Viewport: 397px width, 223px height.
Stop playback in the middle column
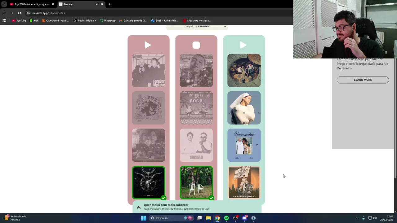[x=196, y=45]
